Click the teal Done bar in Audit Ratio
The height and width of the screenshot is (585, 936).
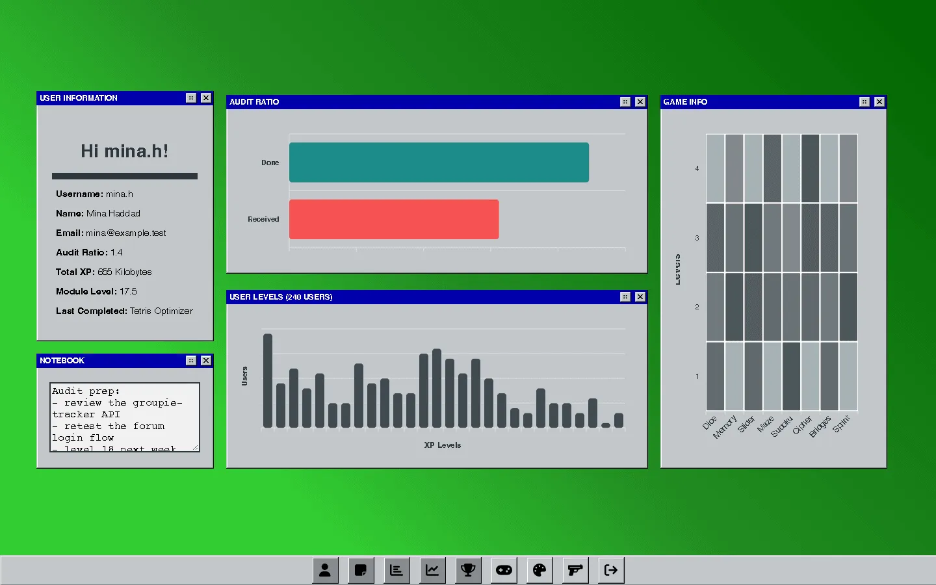click(x=439, y=162)
